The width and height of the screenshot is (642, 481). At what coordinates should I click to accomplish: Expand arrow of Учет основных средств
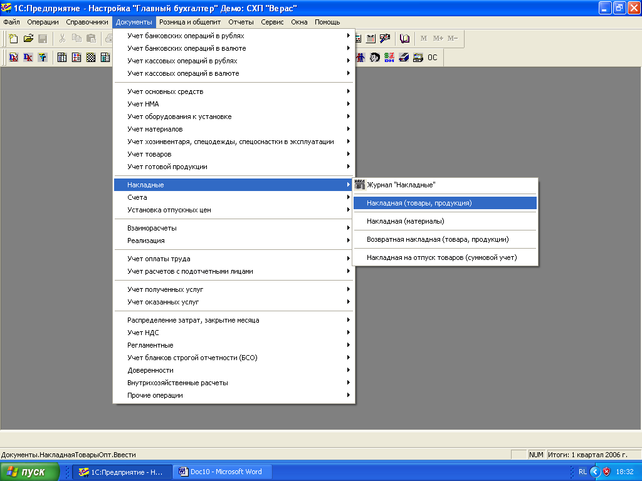pos(349,91)
